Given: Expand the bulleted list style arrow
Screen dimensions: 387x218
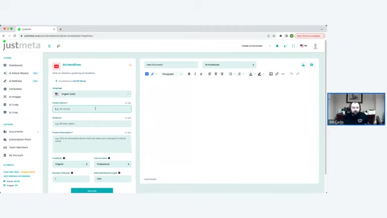Looking at the screenshot, I should 235,74.
